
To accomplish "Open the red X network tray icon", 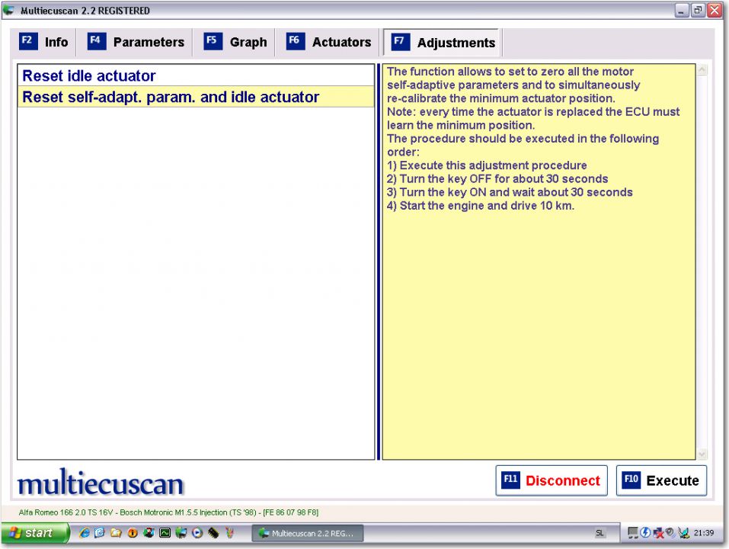I will pos(658,533).
